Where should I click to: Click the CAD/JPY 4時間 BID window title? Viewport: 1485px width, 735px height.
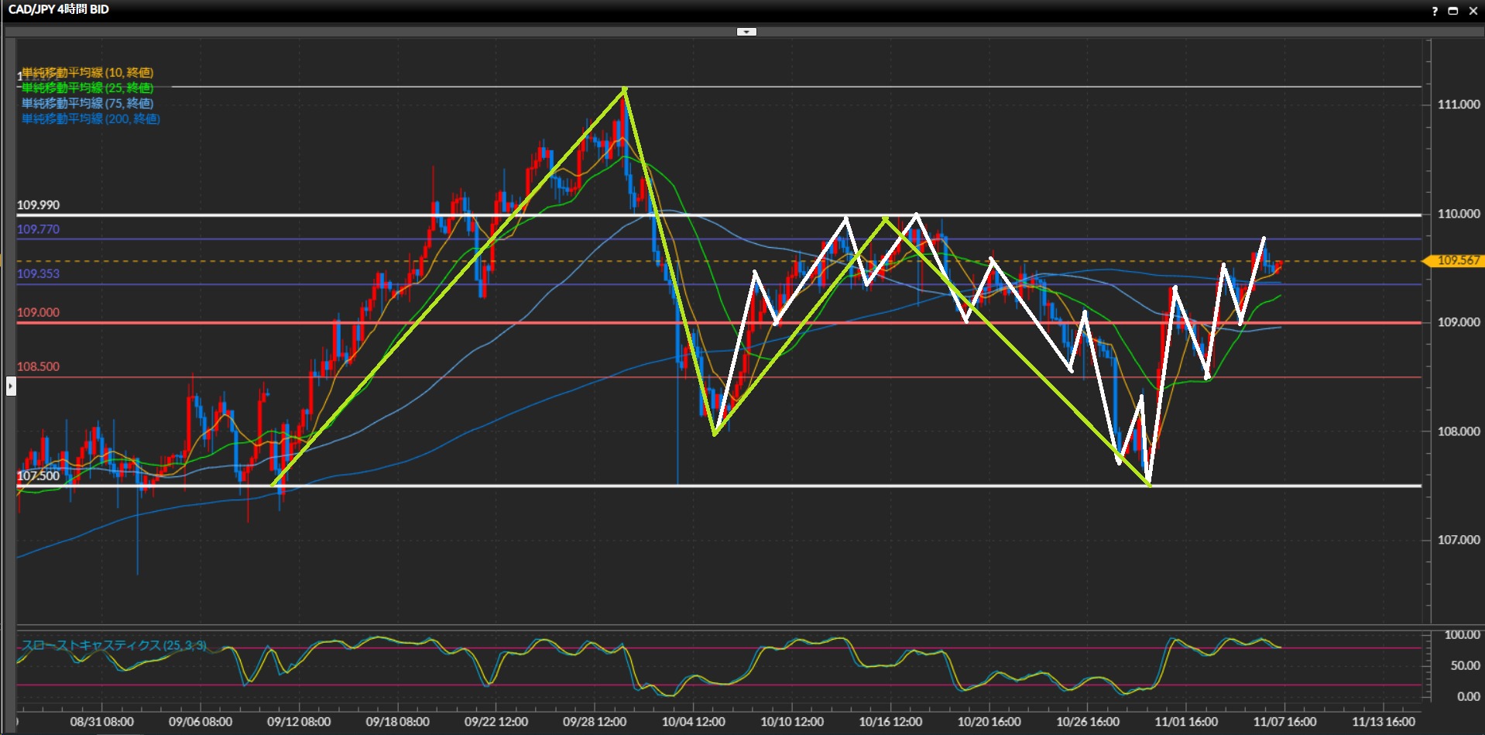pos(59,10)
